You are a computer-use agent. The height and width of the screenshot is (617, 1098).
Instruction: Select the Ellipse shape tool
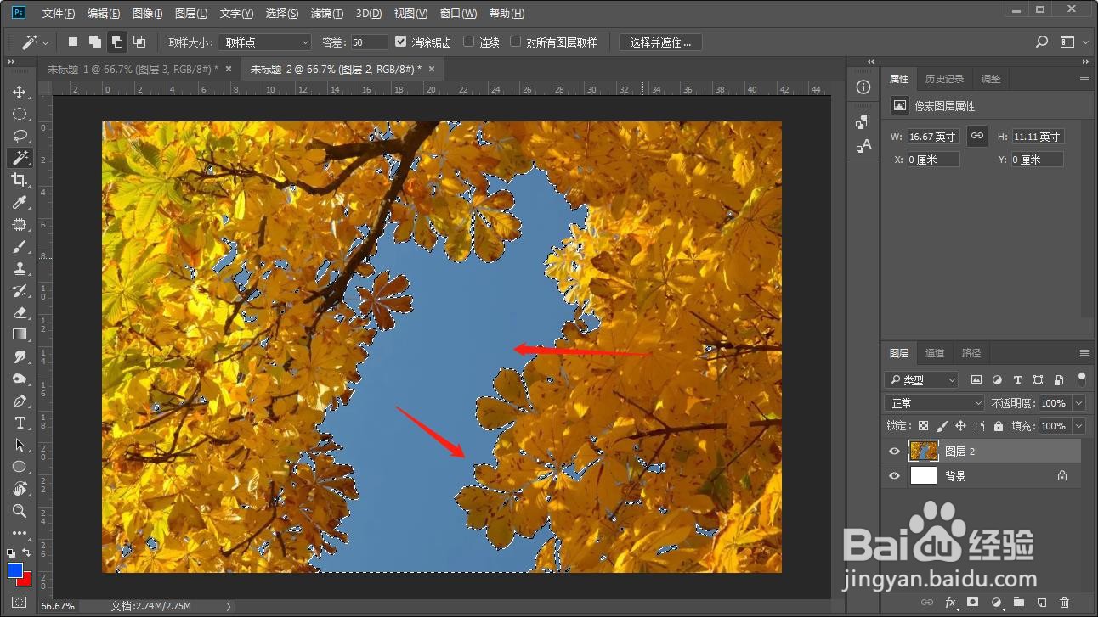pos(19,467)
